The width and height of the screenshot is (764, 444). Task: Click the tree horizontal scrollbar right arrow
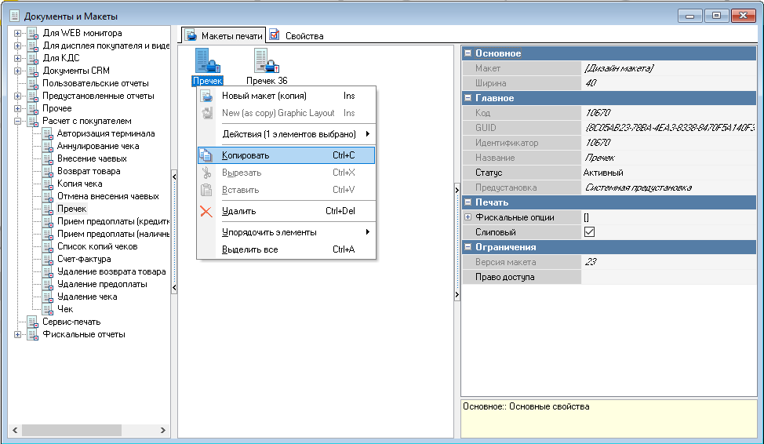164,431
